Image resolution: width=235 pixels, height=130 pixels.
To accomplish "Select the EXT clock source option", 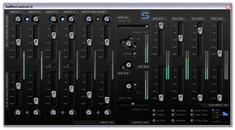I will coord(213,122).
